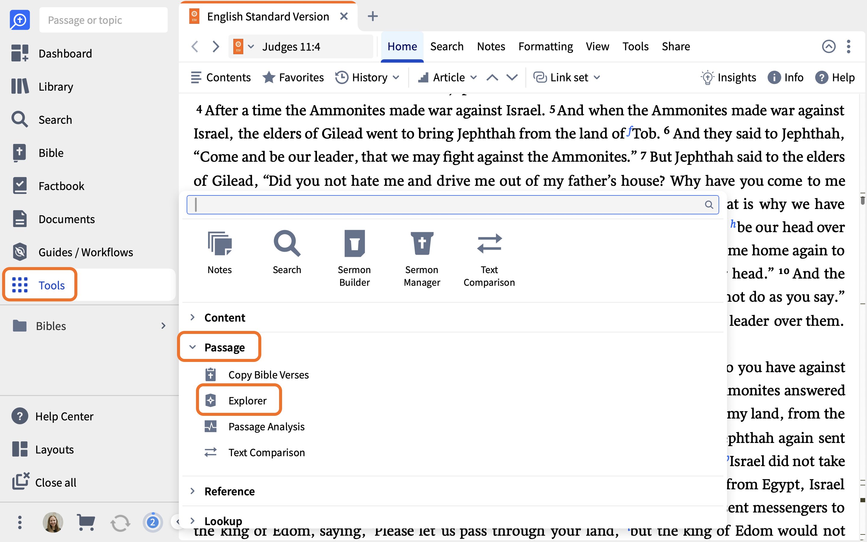
Task: Switch to the View tab
Action: coord(597,47)
